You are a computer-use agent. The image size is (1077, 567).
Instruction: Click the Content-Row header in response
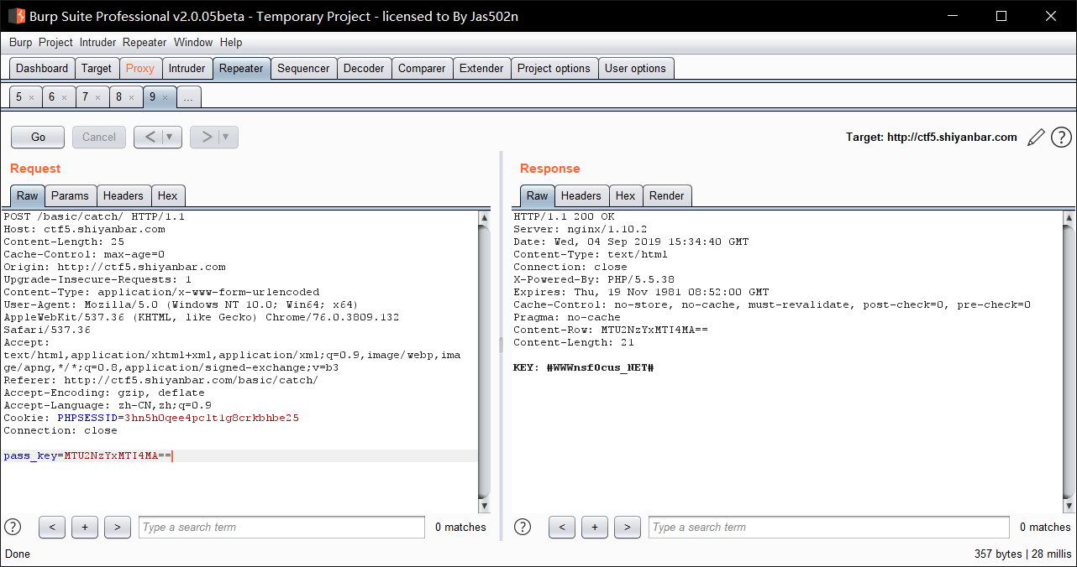coord(611,330)
